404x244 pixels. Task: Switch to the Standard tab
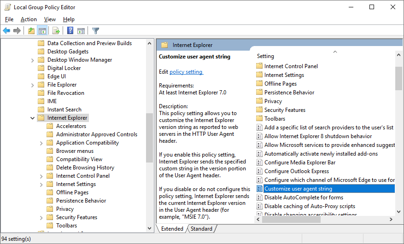tap(201, 229)
